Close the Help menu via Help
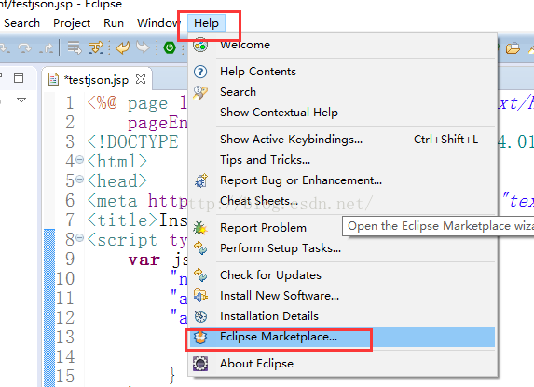The width and height of the screenshot is (534, 387). (206, 23)
